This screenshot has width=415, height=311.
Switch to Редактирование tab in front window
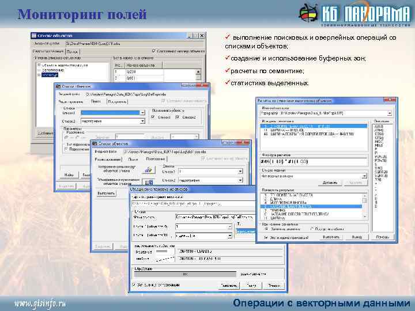107,159
